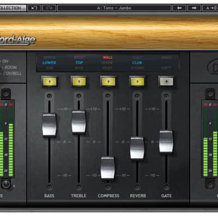
Task: Click the TREBLE label under the fader
Action: [78, 196]
